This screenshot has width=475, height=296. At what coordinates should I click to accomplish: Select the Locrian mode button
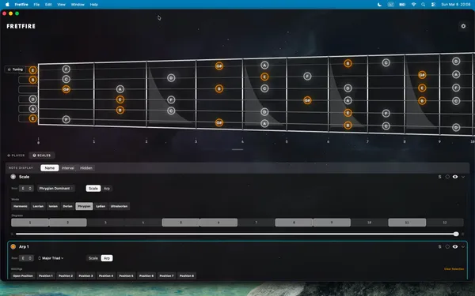[x=38, y=206]
